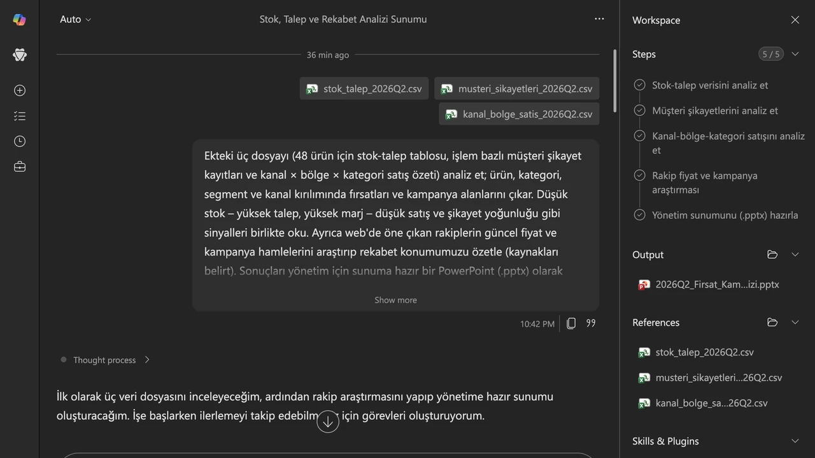Click the pptx file icon in Output
The height and width of the screenshot is (458, 815).
pos(644,285)
